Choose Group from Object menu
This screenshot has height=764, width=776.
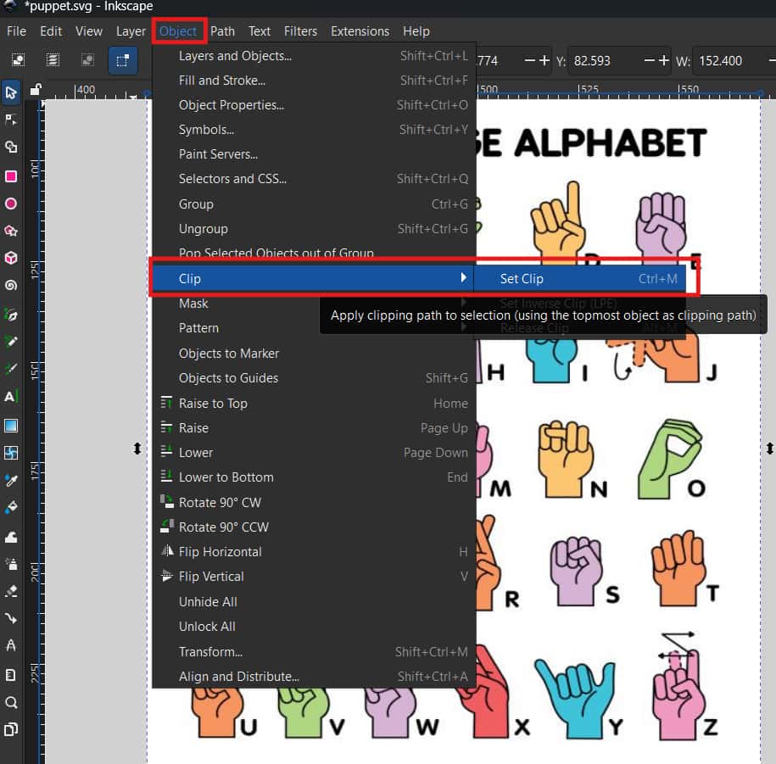pyautogui.click(x=314, y=204)
